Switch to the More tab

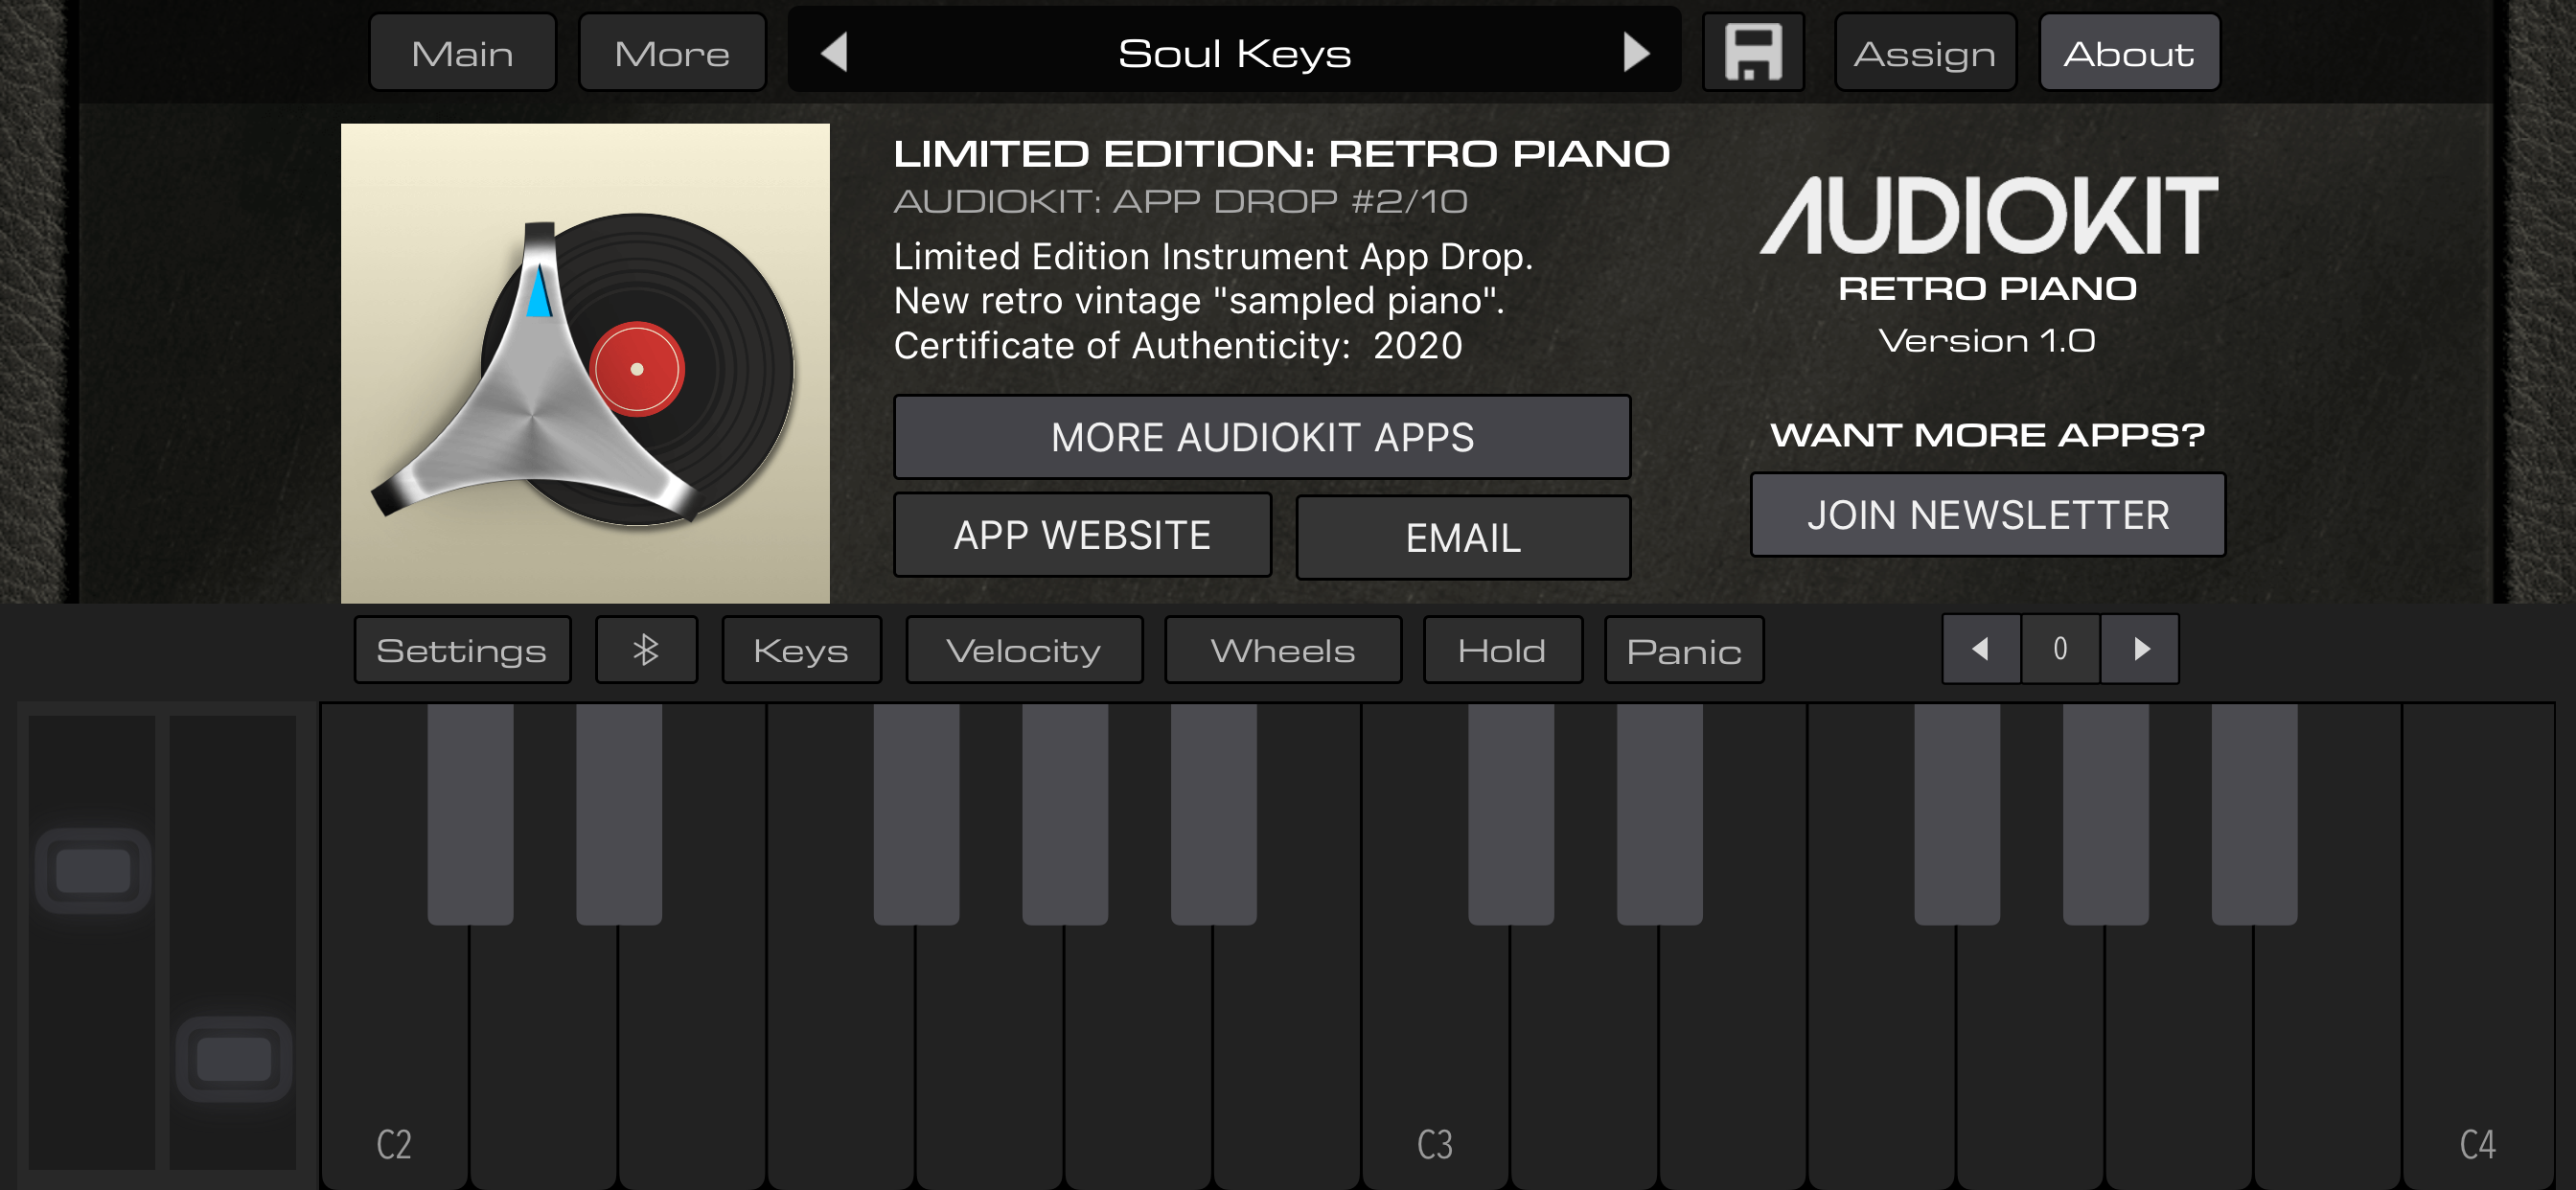tap(672, 52)
